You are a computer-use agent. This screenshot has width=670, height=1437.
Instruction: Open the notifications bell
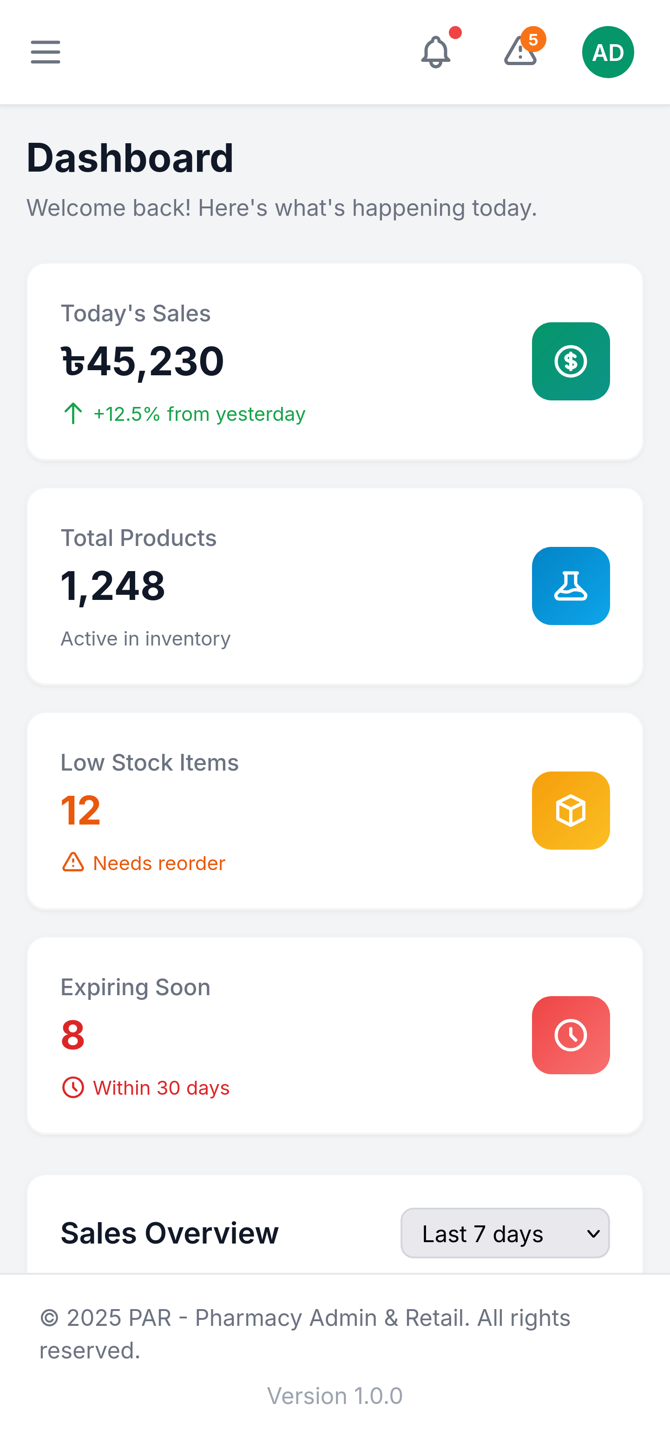[x=435, y=52]
